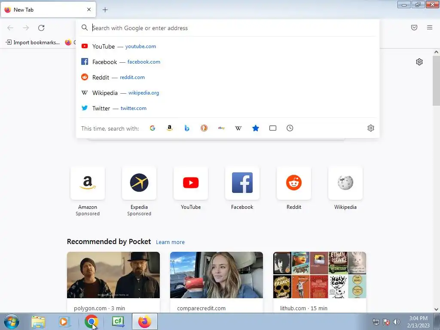Choose the YouTube suggestion row

click(x=228, y=46)
